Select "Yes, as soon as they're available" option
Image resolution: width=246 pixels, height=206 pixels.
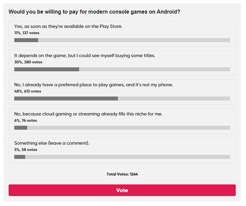68,26
